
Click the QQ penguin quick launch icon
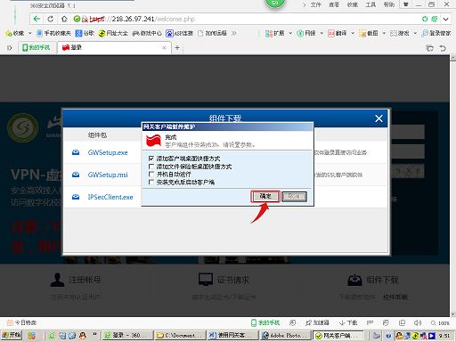click(82, 336)
